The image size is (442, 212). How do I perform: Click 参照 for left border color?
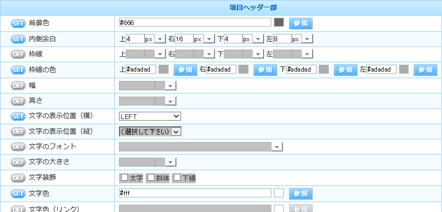[x=425, y=70]
